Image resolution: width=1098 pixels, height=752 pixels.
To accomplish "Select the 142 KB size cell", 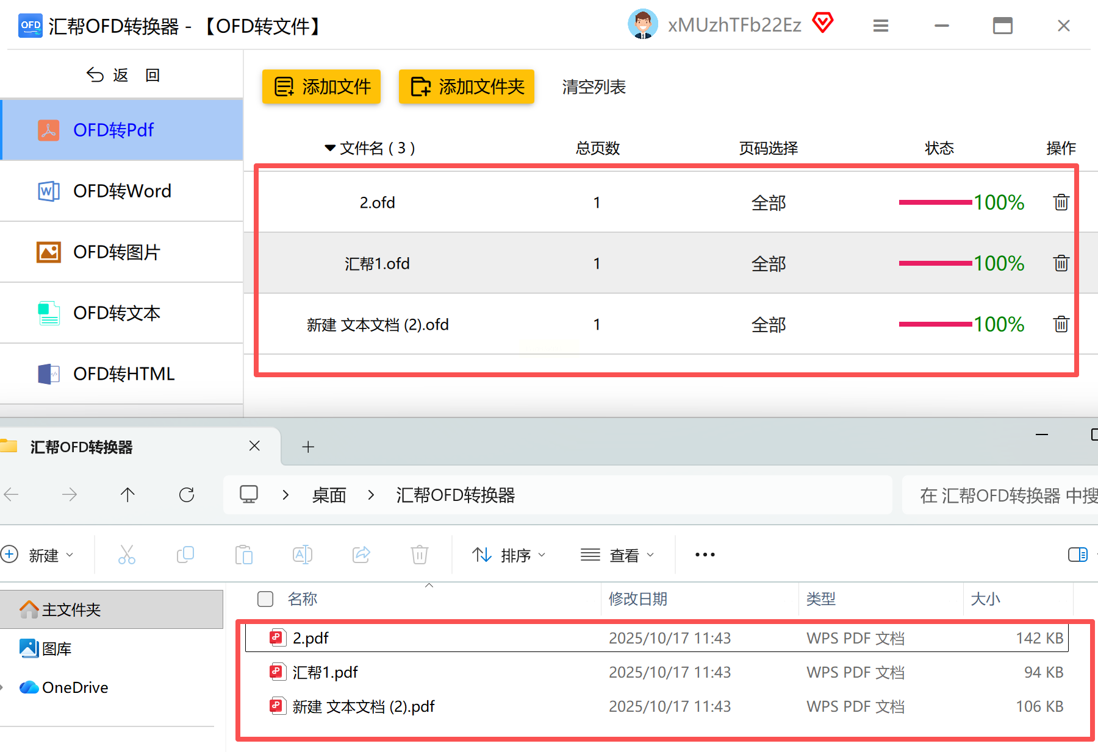I will pos(1039,638).
